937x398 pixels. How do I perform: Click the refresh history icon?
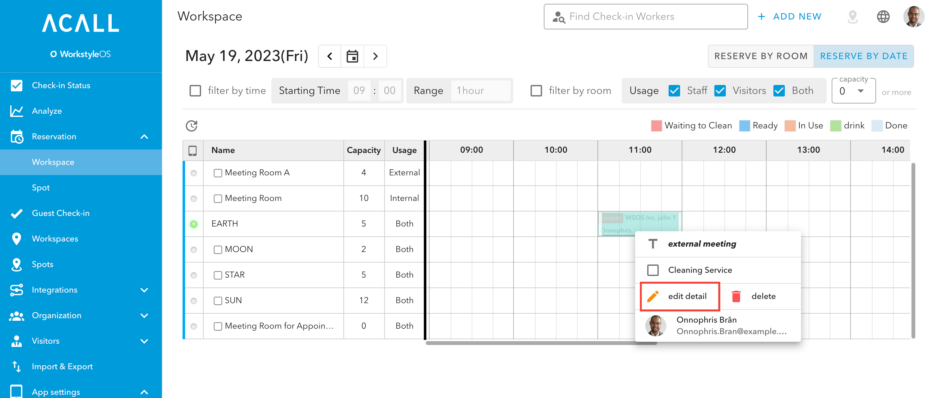192,126
